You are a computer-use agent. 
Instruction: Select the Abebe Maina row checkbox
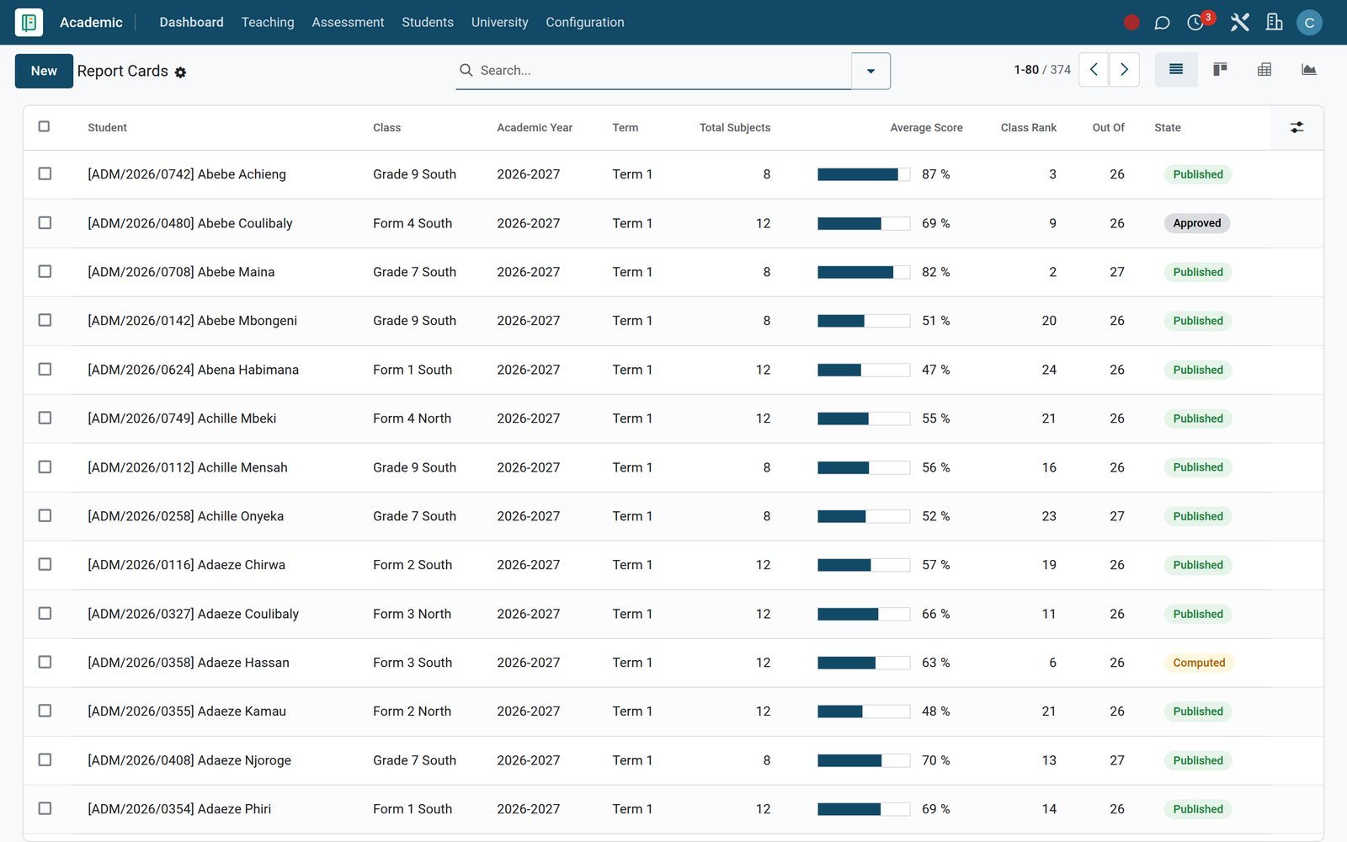click(x=45, y=271)
